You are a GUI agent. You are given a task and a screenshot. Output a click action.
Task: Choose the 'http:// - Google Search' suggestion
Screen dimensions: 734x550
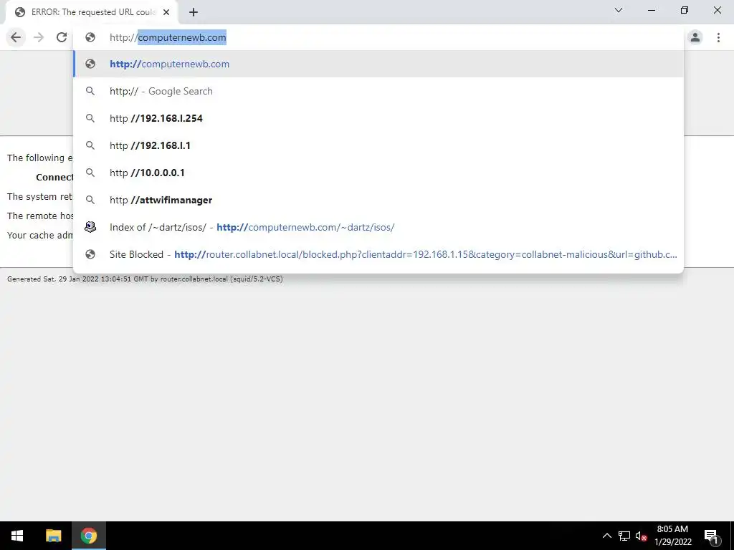point(378,91)
